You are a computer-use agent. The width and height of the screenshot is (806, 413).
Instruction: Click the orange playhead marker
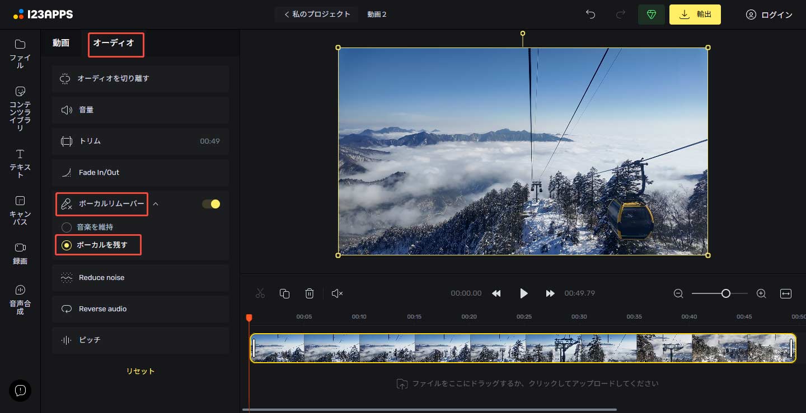click(249, 318)
